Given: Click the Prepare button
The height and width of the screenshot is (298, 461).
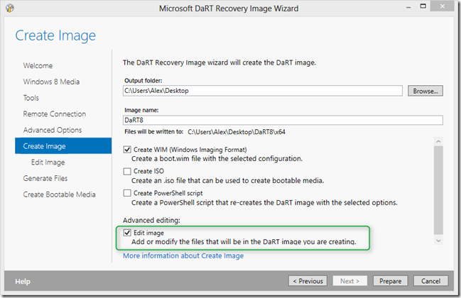Looking at the screenshot, I should [x=390, y=281].
